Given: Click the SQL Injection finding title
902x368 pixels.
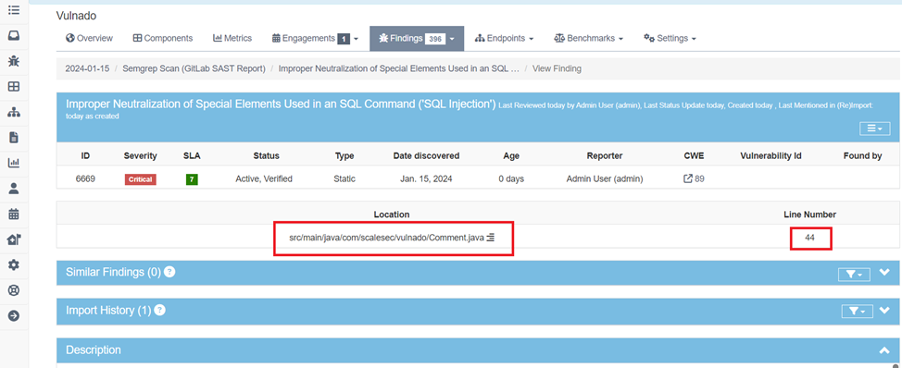Looking at the screenshot, I should point(282,104).
